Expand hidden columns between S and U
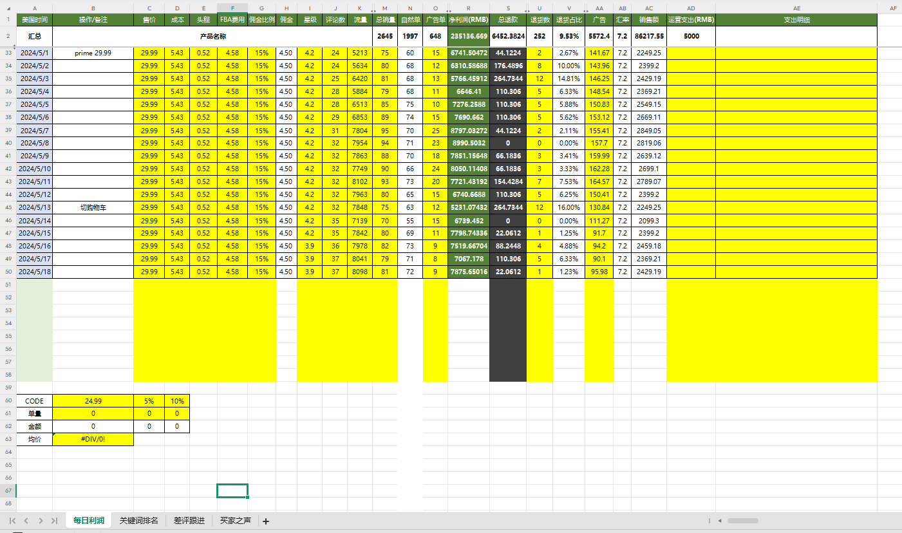902x533 pixels. (x=527, y=11)
